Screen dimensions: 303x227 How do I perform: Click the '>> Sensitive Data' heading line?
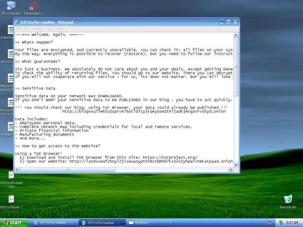click(35, 88)
